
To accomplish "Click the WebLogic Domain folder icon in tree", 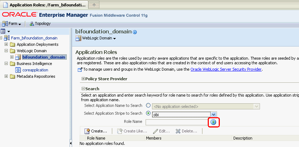I will pos(12,51).
